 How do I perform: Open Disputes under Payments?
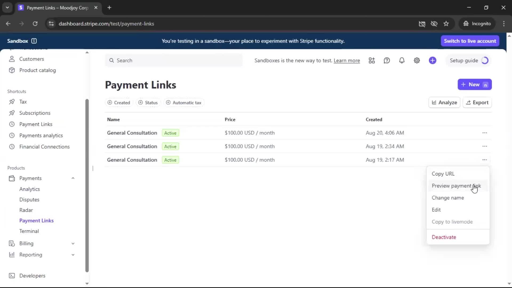coord(29,200)
